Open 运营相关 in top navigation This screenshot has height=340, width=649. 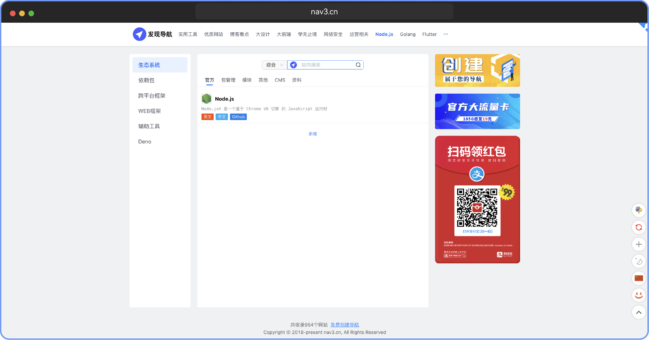pos(359,34)
